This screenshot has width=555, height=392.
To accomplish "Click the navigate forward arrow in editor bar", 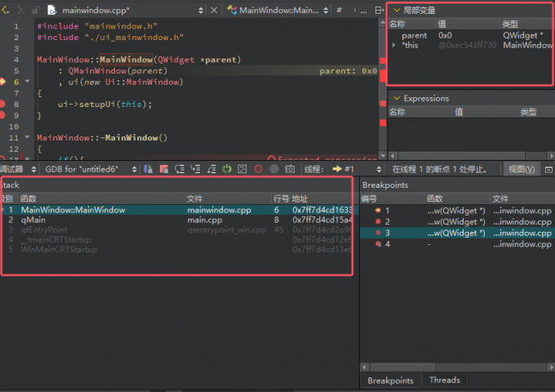I will pyautogui.click(x=20, y=11).
